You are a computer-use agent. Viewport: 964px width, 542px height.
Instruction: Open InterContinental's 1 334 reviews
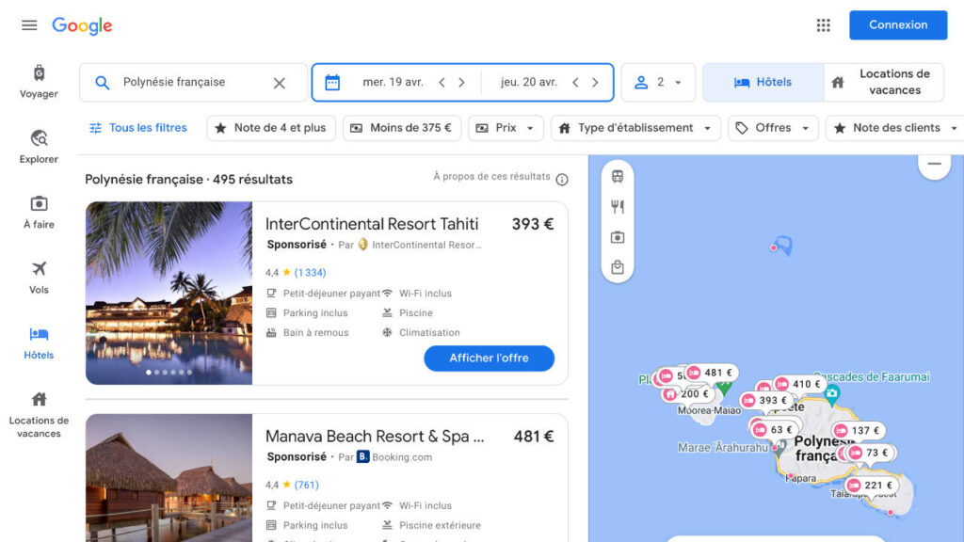[x=310, y=272]
